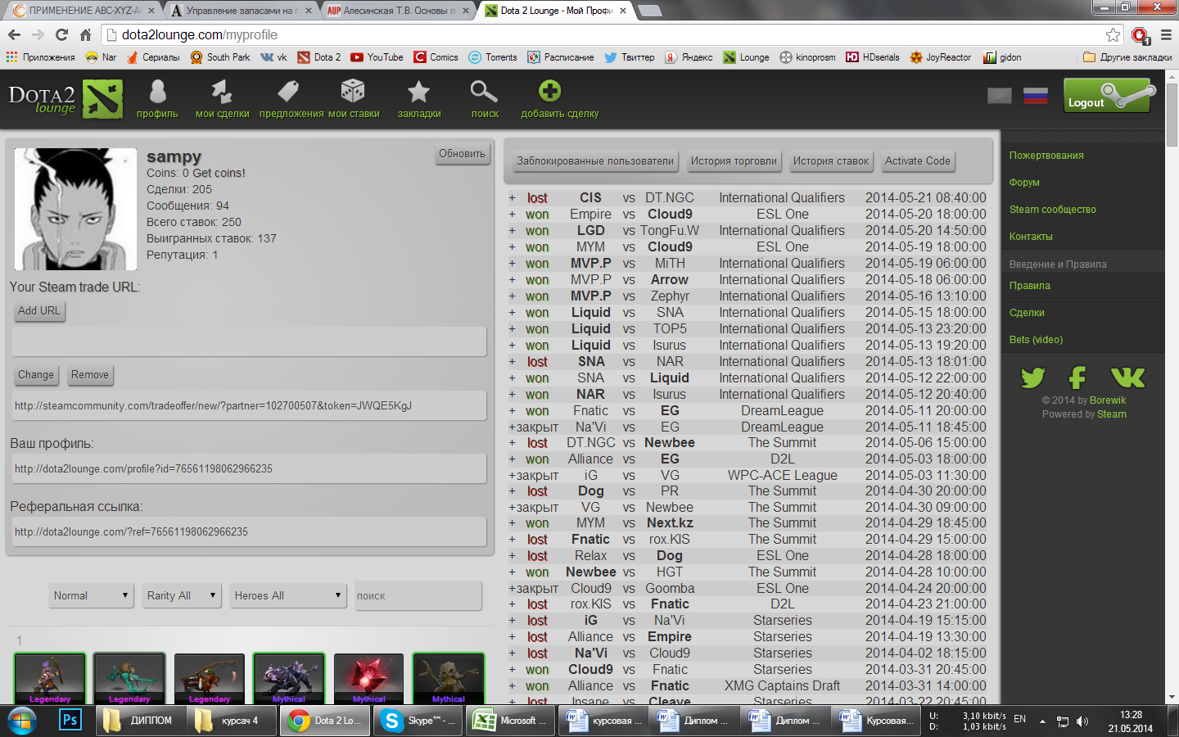Image resolution: width=1179 pixels, height=737 pixels.
Task: Click the red extension icon in toolbar
Action: [1140, 34]
